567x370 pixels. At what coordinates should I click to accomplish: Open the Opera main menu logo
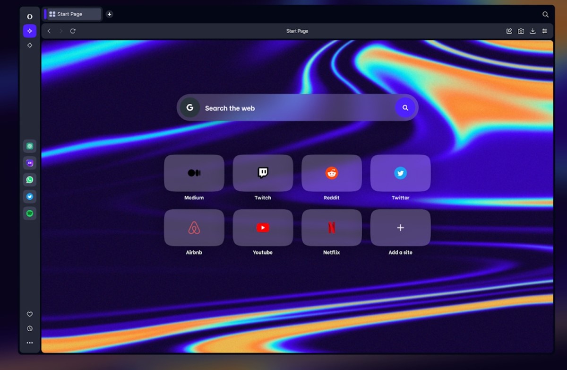point(30,17)
